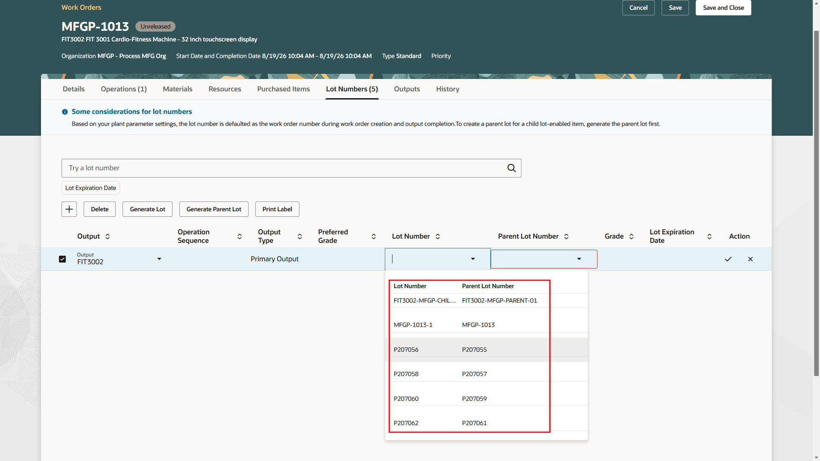This screenshot has width=820, height=461.
Task: Sort by Parent Lot Number column arrows
Action: click(x=566, y=236)
